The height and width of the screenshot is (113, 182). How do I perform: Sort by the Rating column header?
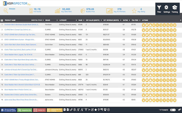(125, 20)
